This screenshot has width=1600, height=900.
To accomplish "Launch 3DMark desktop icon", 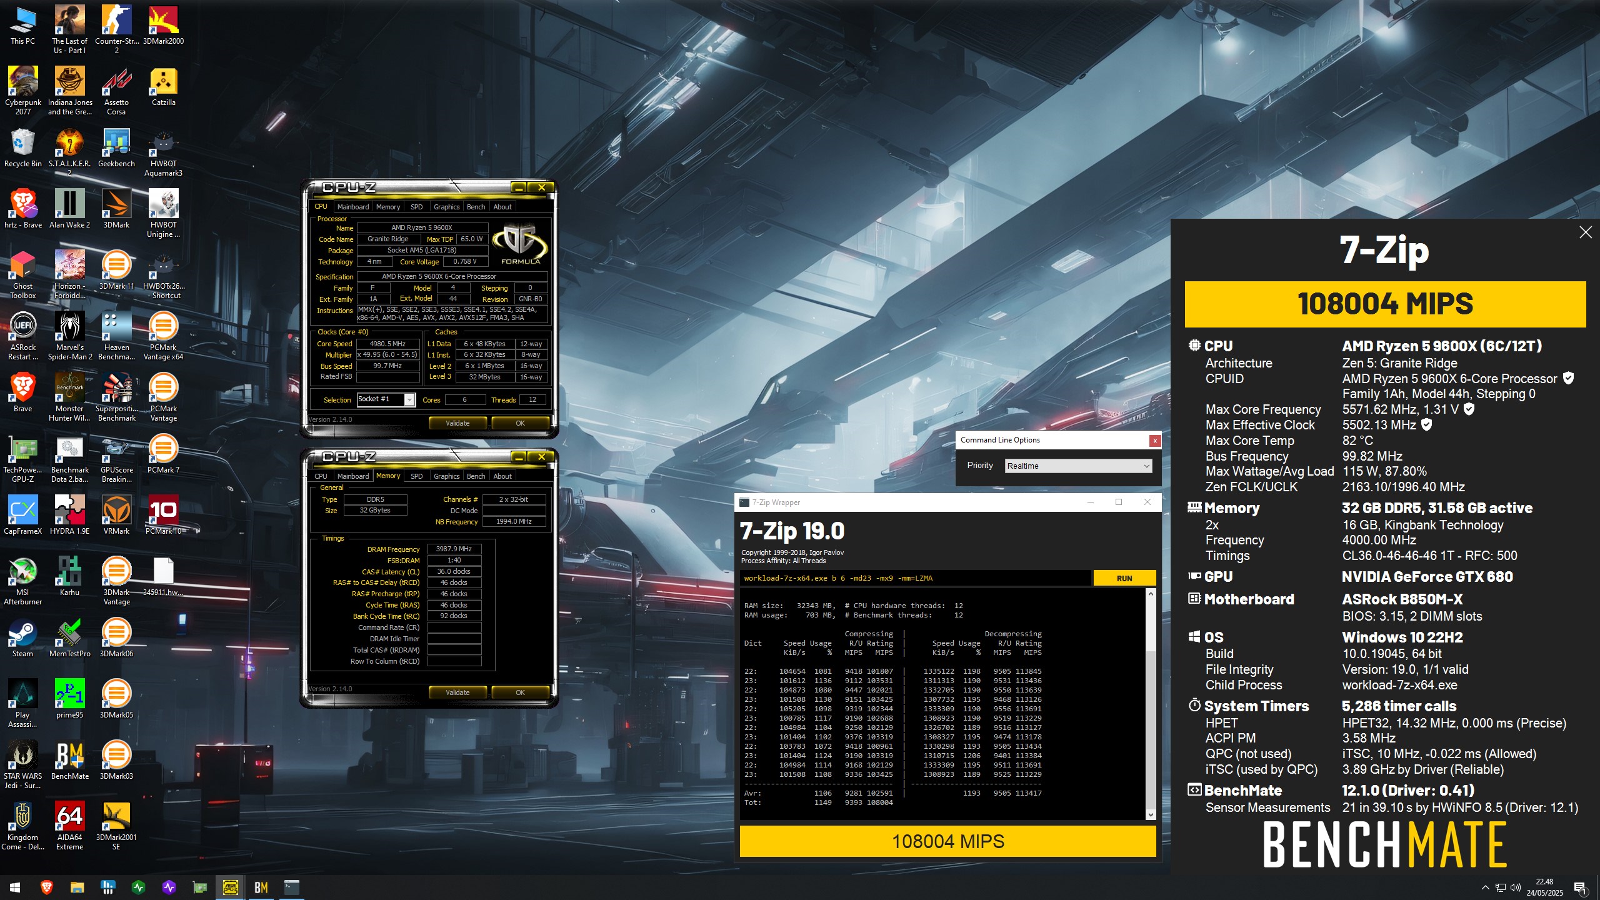I will [116, 209].
